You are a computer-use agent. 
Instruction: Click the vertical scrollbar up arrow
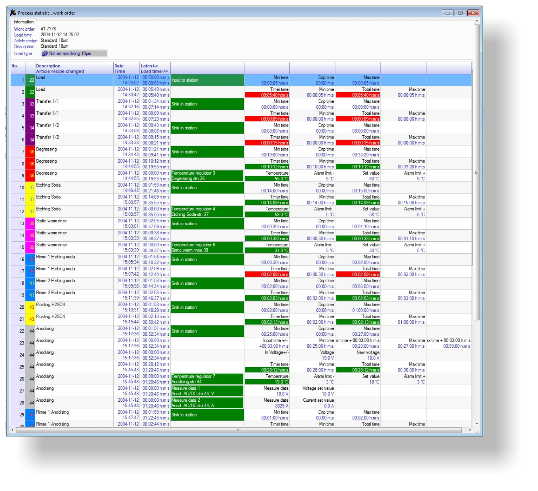[x=477, y=21]
